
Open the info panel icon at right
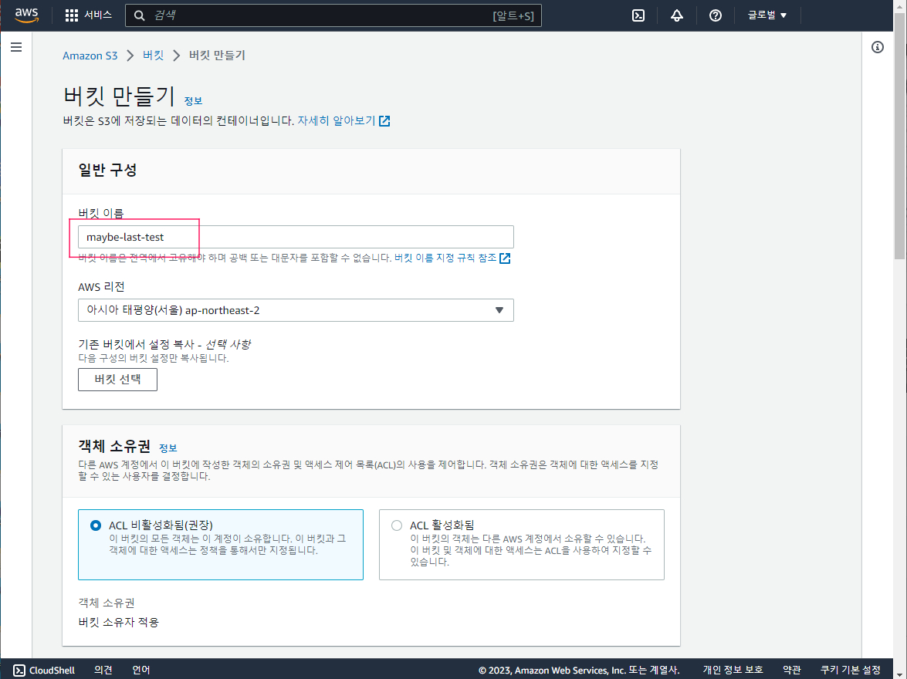[x=878, y=47]
